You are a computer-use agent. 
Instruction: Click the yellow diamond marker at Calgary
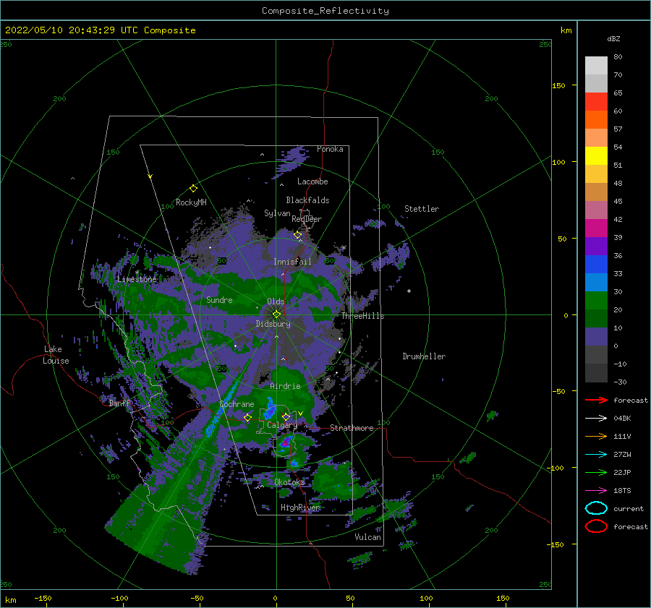pyautogui.click(x=286, y=416)
